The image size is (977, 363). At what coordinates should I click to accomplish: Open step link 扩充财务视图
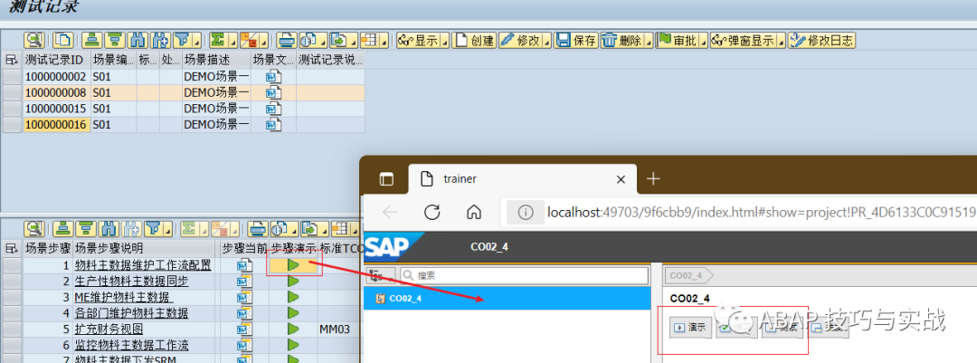[109, 329]
